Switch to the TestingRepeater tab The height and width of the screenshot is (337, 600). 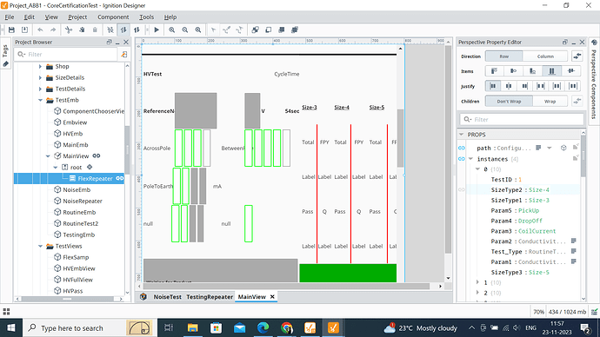coord(210,297)
